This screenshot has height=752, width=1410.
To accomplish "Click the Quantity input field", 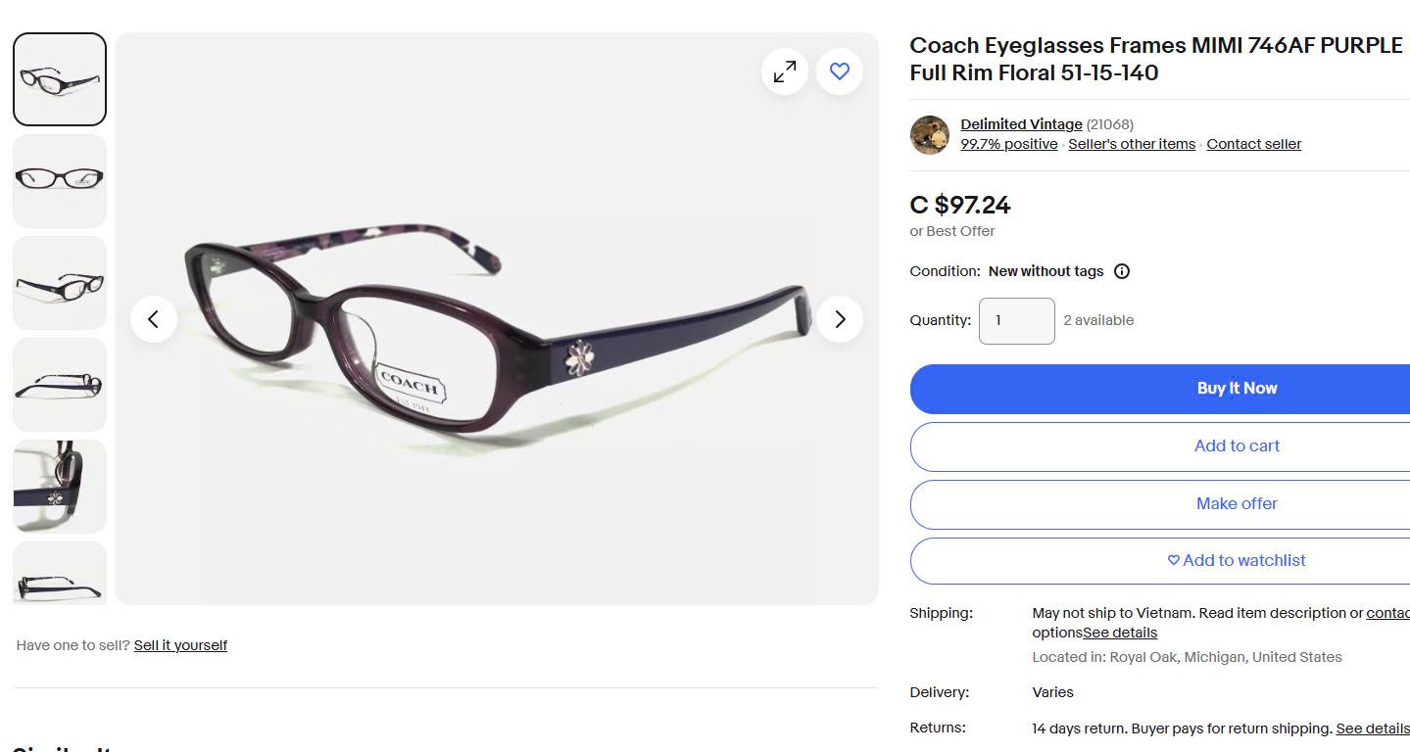I will pos(1016,321).
